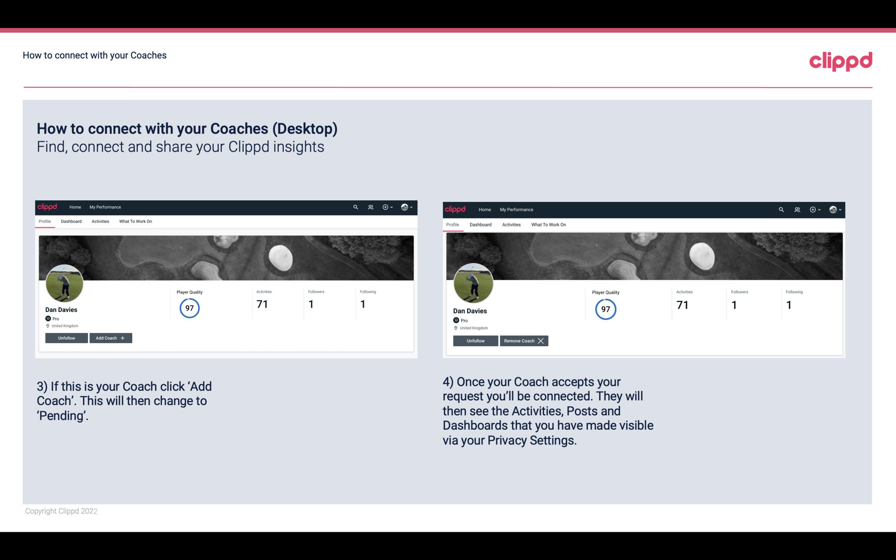896x560 pixels.
Task: Select the 'Dashboard' tab in right interface
Action: 480,225
